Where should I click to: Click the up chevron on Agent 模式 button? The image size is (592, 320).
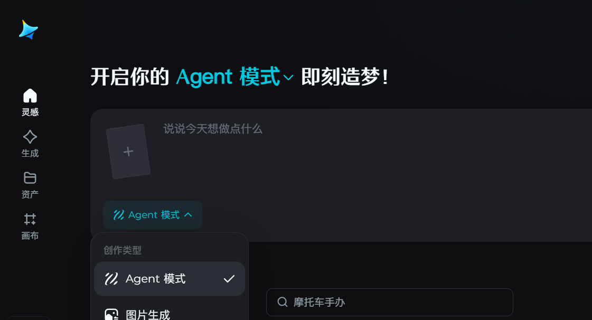[188, 215]
